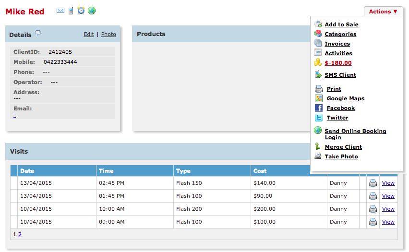Choose Take Photo from Actions menu
Image resolution: width=409 pixels, height=252 pixels.
coord(341,156)
